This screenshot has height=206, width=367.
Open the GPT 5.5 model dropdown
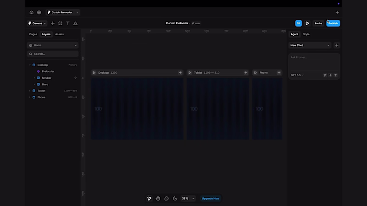[x=297, y=75]
